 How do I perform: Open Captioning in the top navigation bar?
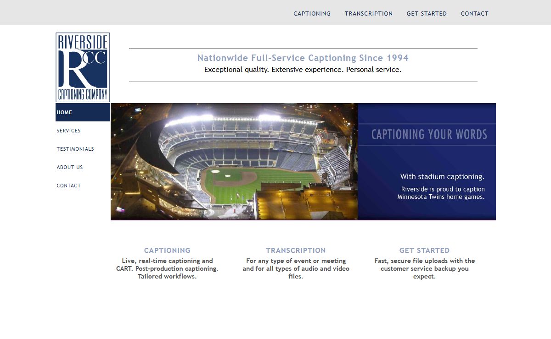tap(312, 14)
